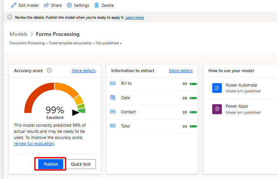This screenshot has height=179, width=277.
Task: Publish the model
Action: tap(51, 164)
